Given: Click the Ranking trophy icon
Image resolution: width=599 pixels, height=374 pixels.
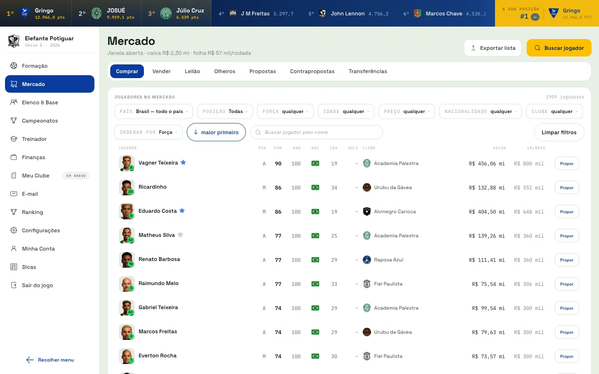Looking at the screenshot, I should tap(14, 212).
